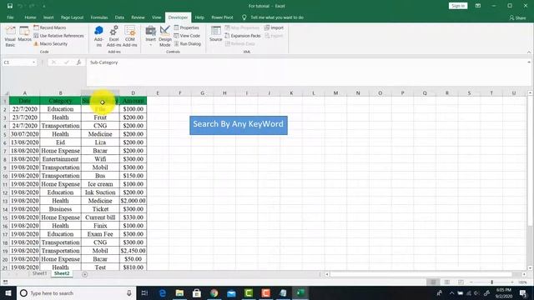This screenshot has height=300, width=534.
Task: Open COM Add-ins dialog
Action: click(130, 36)
